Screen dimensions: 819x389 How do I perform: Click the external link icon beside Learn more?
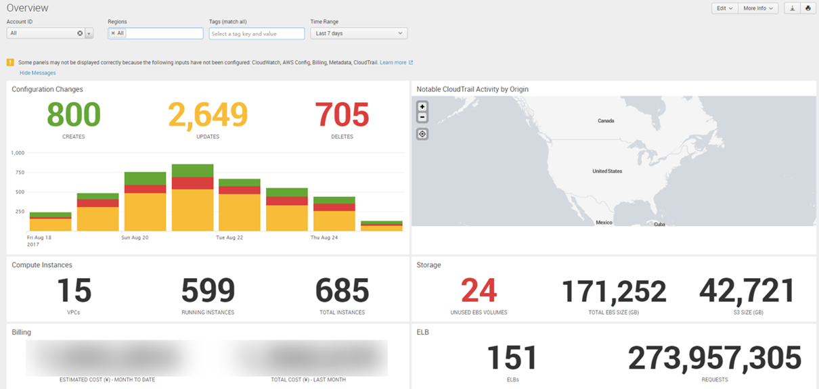pos(411,62)
